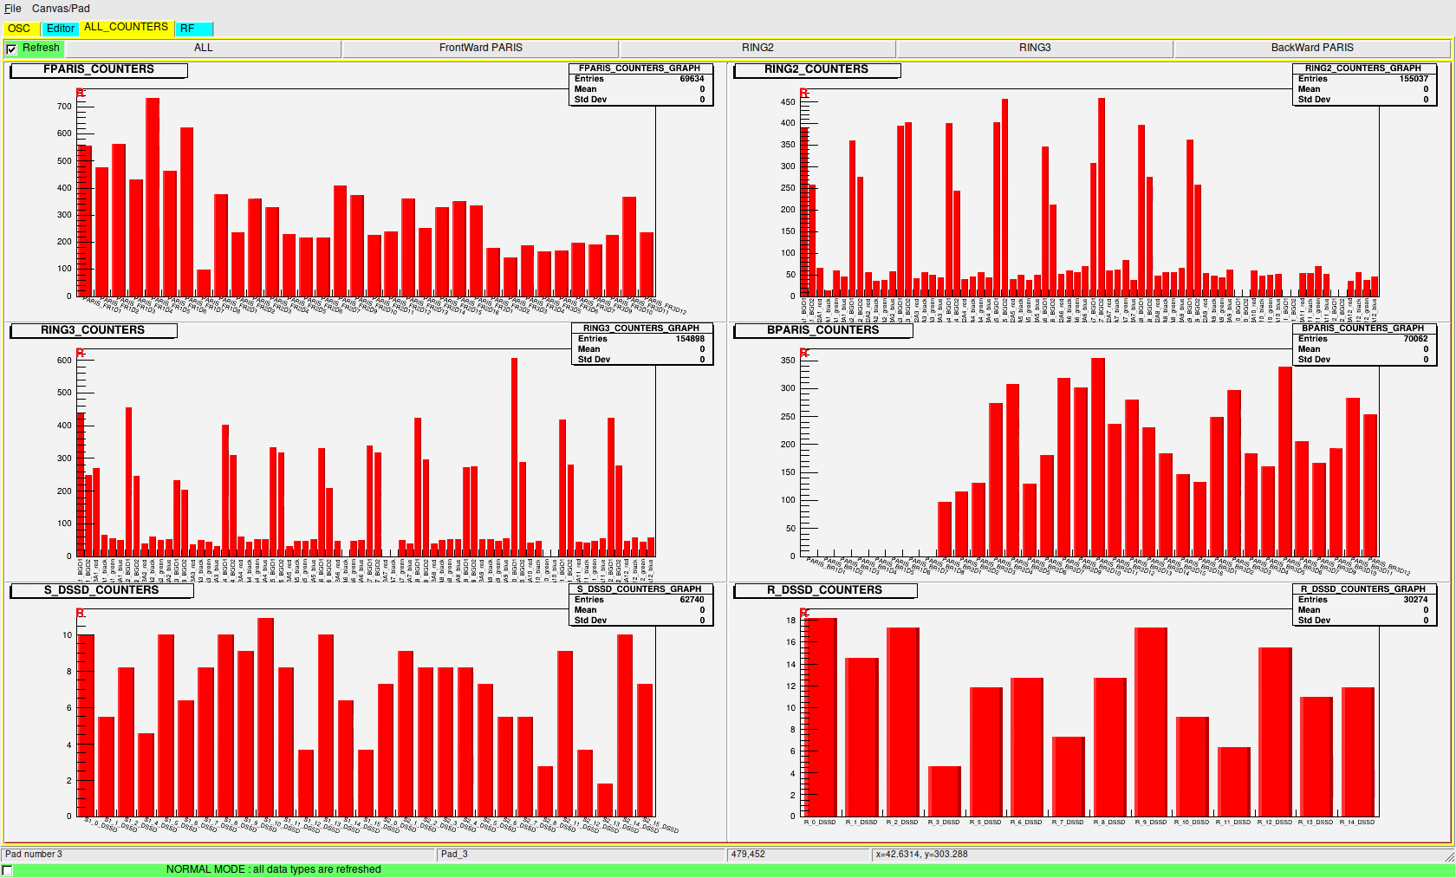The height and width of the screenshot is (878, 1456).
Task: Show the FrontWard PARIS counters
Action: [480, 49]
